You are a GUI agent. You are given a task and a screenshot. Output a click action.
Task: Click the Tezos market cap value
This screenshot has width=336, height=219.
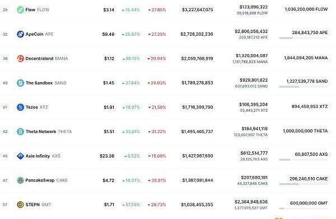tap(198, 107)
